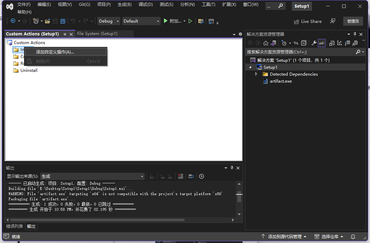Click the Live Share button
370x243 pixels.
click(x=307, y=22)
